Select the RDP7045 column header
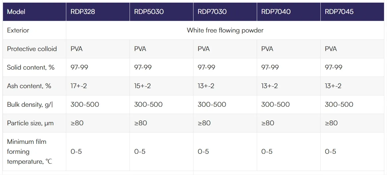Screen dimensions: 387x175 [339, 12]
